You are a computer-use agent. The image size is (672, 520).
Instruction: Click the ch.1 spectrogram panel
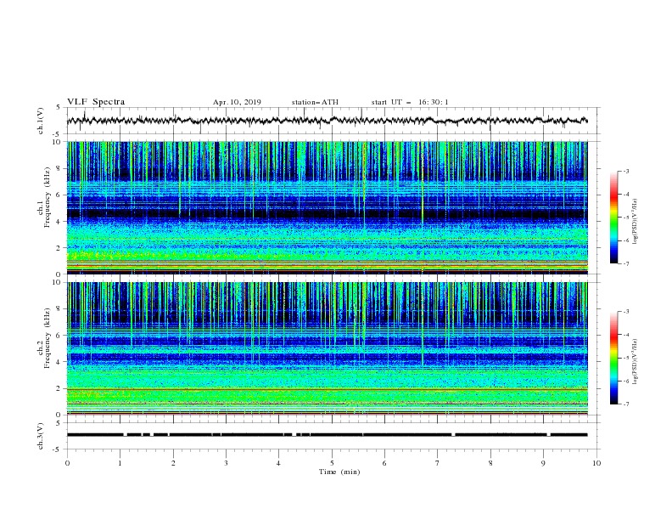pos(327,207)
